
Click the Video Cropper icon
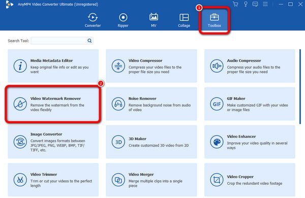(x=217, y=180)
